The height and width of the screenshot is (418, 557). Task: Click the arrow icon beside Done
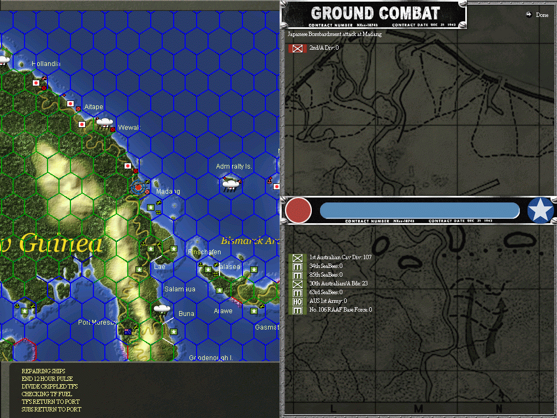click(529, 15)
